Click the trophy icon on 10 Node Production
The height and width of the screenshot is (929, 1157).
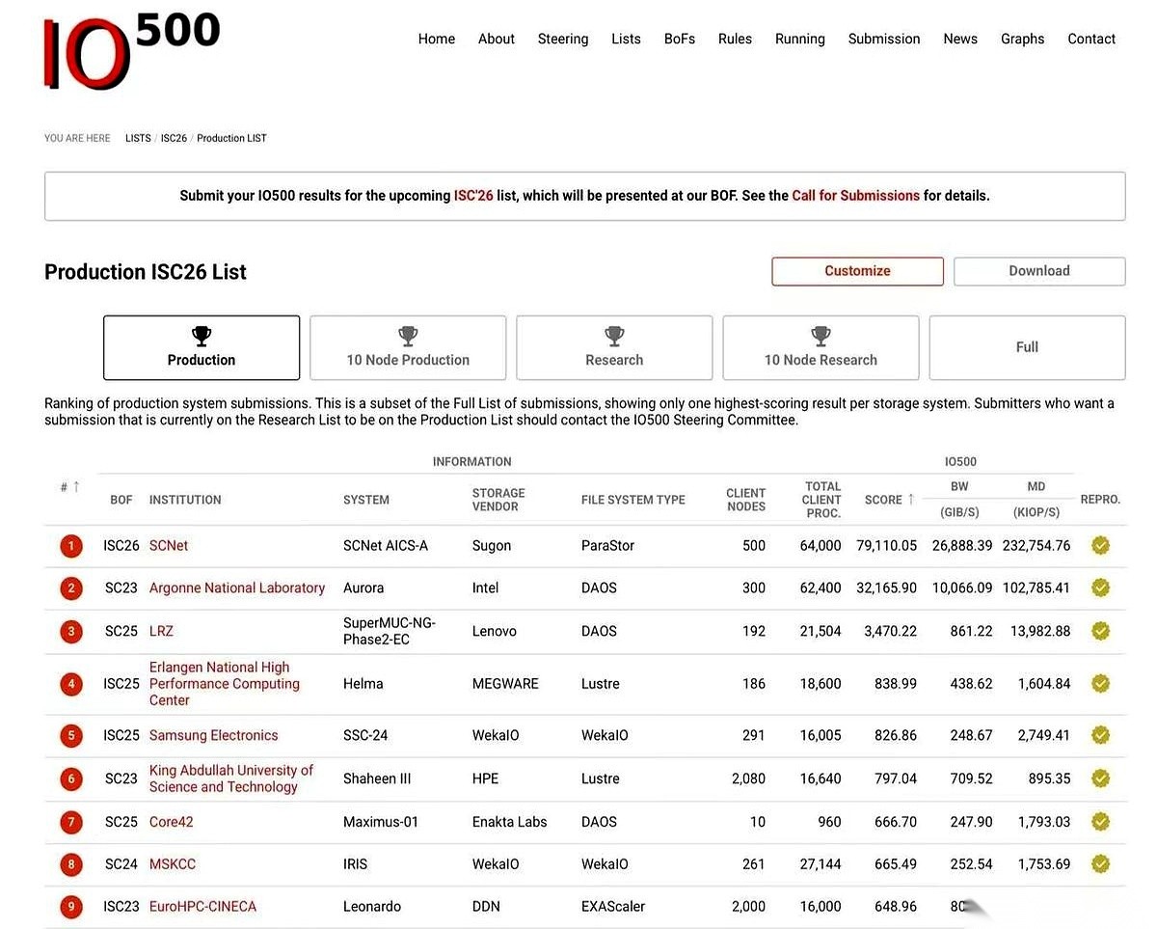(408, 336)
